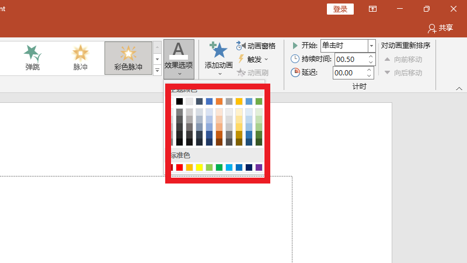467x263 pixels.
Task: Select the 脉冲 (Pulse) animation effect
Action: (80, 57)
